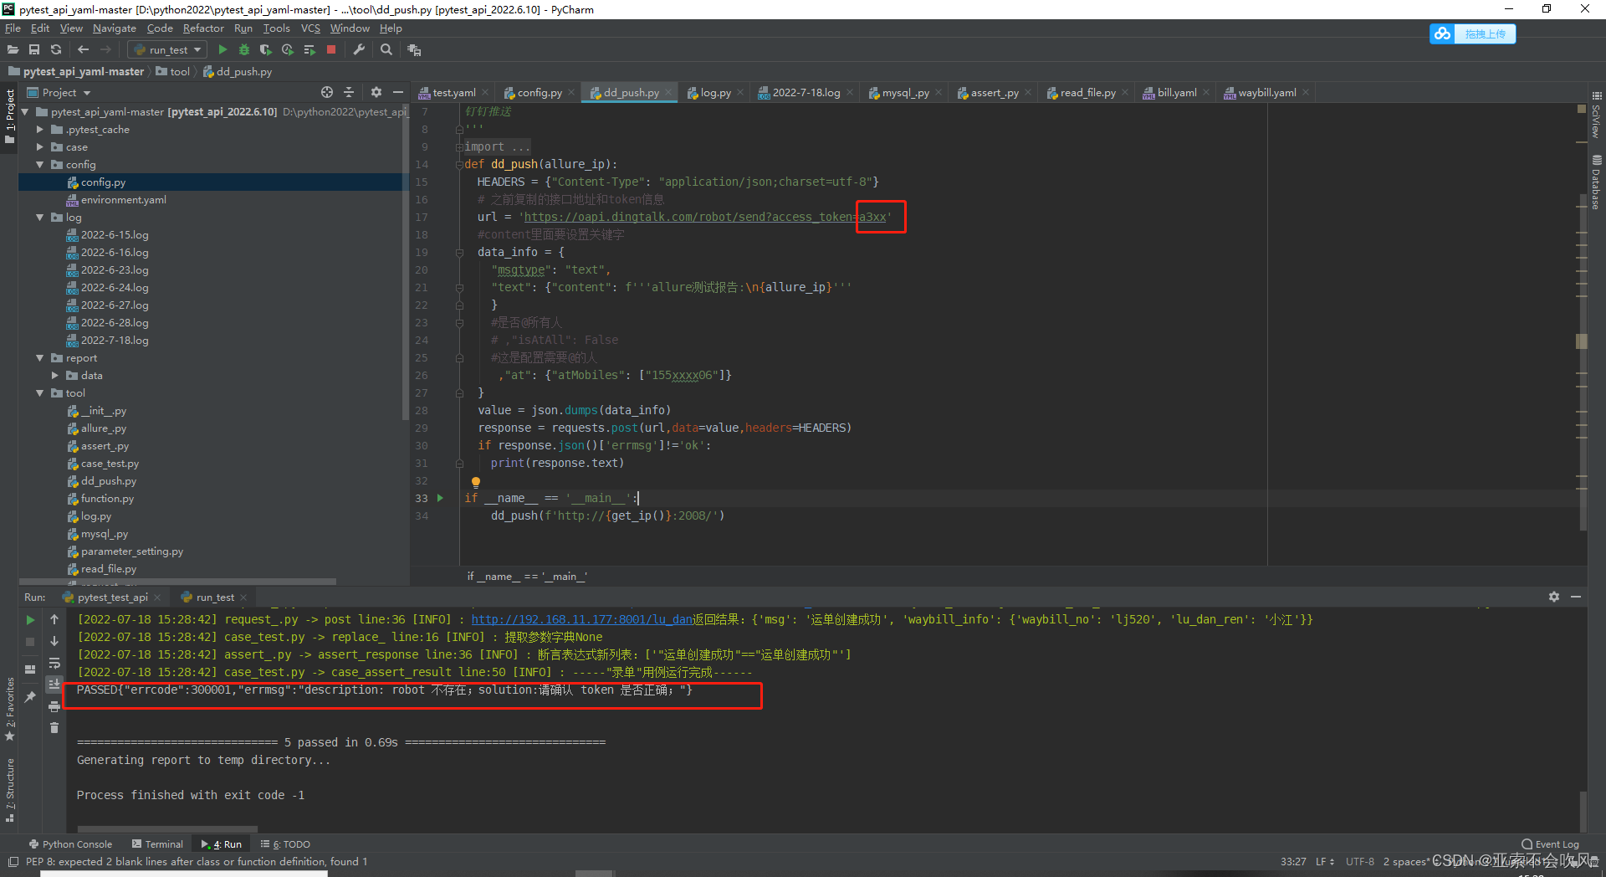
Task: Collapse the tool folder
Action: (x=39, y=393)
